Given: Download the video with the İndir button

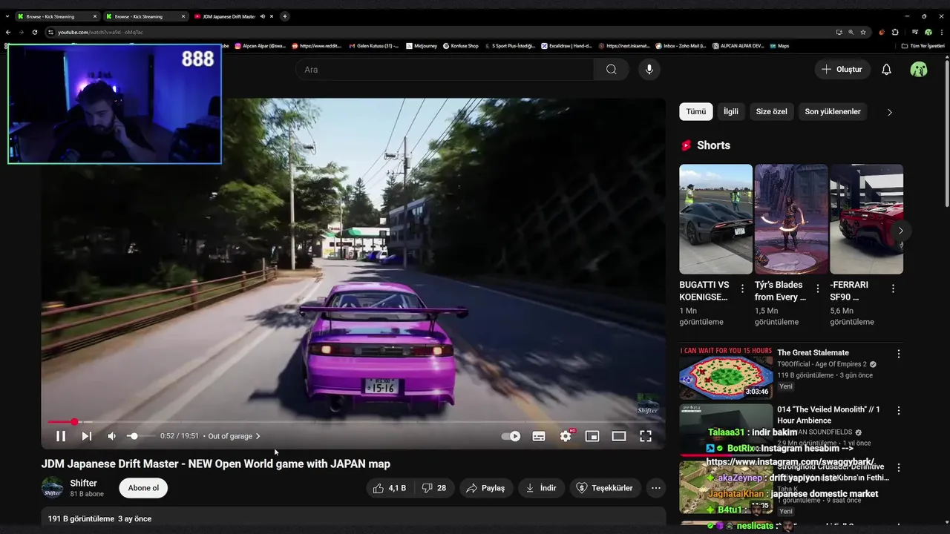Looking at the screenshot, I should coord(541,488).
